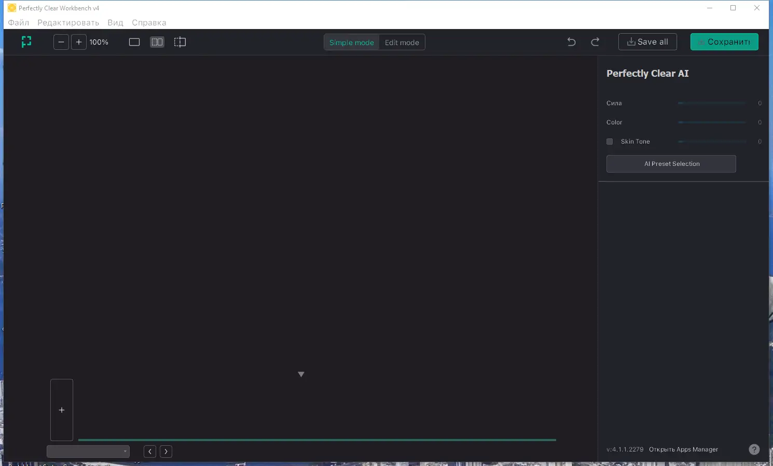This screenshot has height=466, width=773.
Task: Open the Apps Manager link
Action: [x=684, y=449]
